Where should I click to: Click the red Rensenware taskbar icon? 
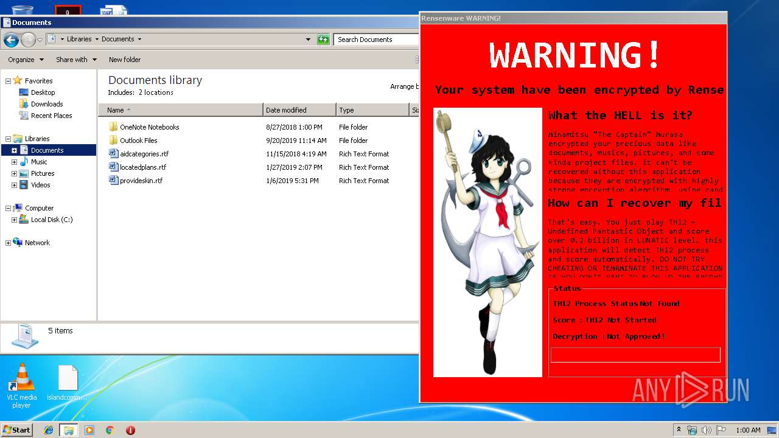(x=130, y=430)
